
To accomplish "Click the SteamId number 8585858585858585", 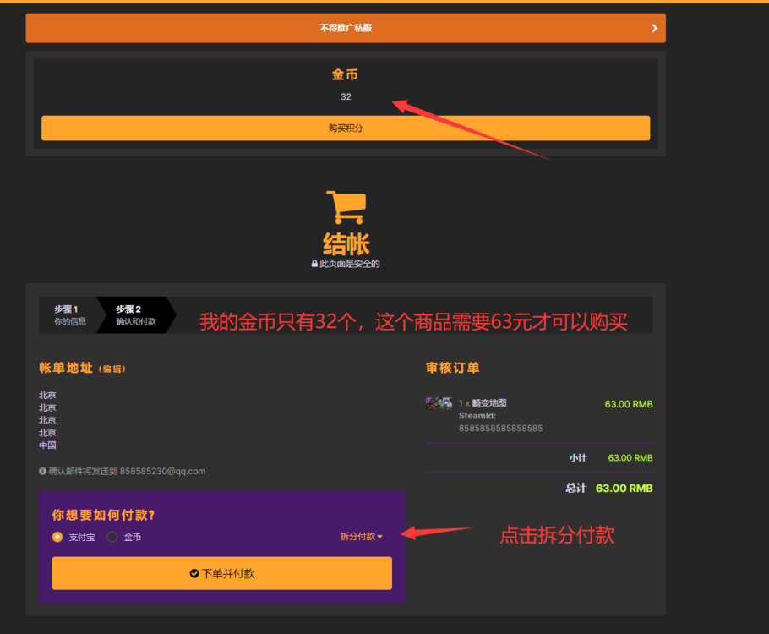I will pos(500,429).
